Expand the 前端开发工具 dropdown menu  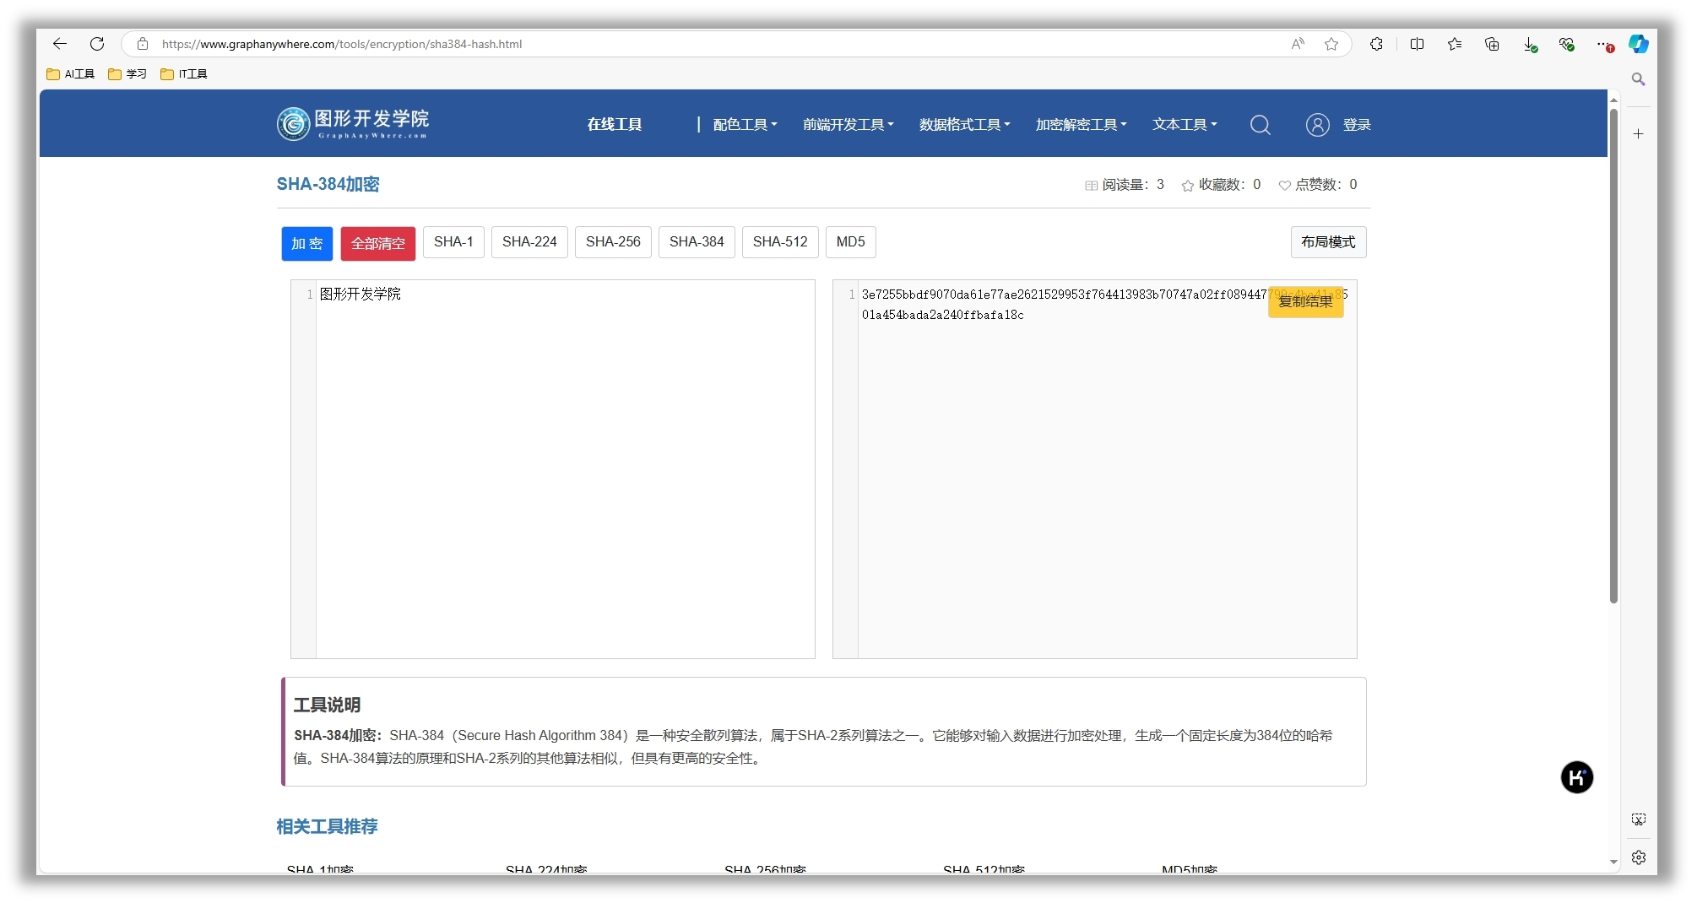(x=848, y=125)
